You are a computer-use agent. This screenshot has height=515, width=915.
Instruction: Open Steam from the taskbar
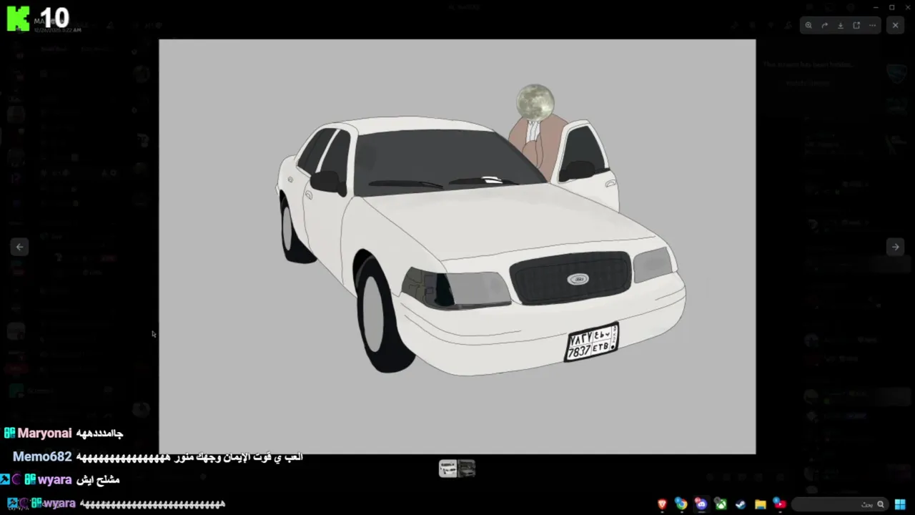click(741, 504)
